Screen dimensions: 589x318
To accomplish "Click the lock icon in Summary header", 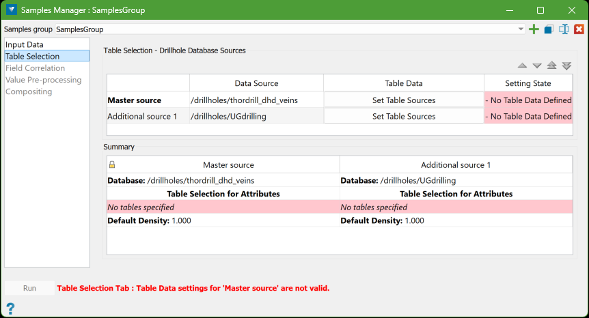I will [112, 164].
